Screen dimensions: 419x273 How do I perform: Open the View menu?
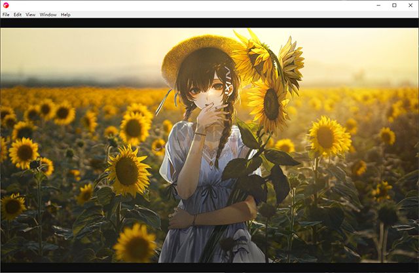click(x=31, y=14)
